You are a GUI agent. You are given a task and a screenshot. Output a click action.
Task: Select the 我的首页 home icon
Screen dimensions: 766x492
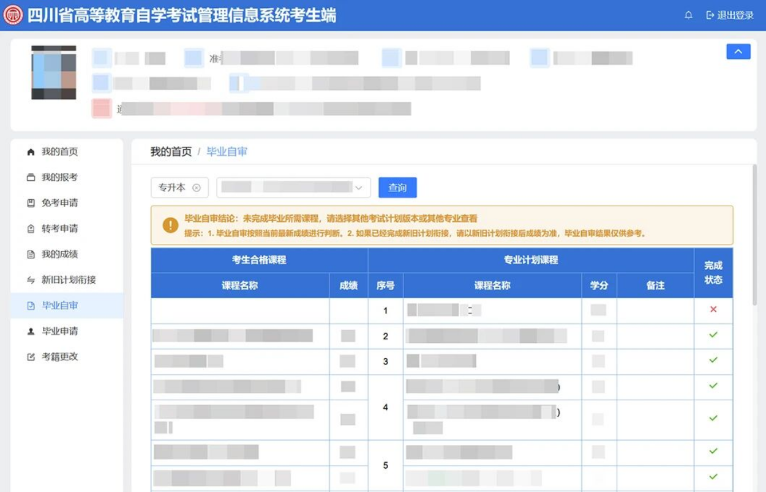29,152
